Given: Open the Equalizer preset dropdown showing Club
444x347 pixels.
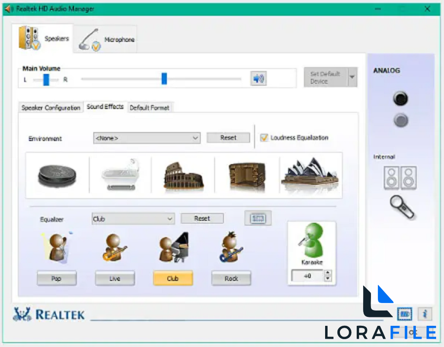Looking at the screenshot, I should click(x=133, y=218).
